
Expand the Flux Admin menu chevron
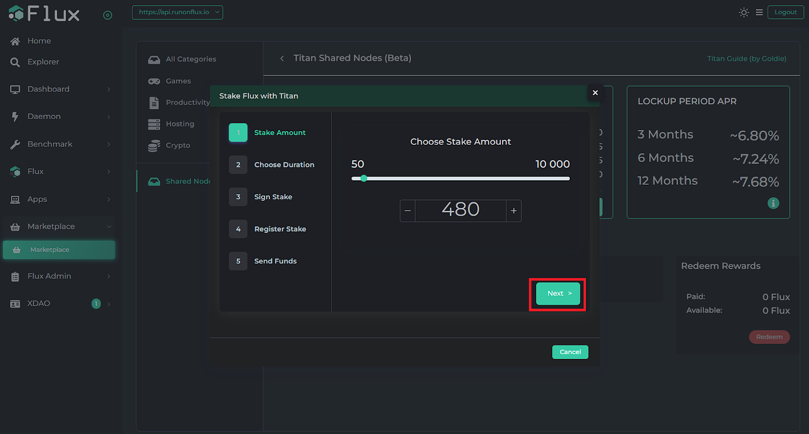click(109, 276)
